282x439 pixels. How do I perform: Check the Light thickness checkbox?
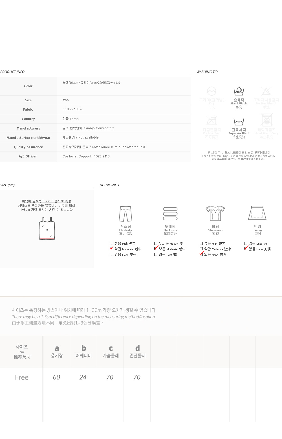tap(156, 254)
